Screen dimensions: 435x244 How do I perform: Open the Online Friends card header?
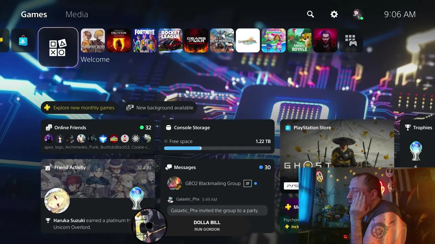click(66, 127)
